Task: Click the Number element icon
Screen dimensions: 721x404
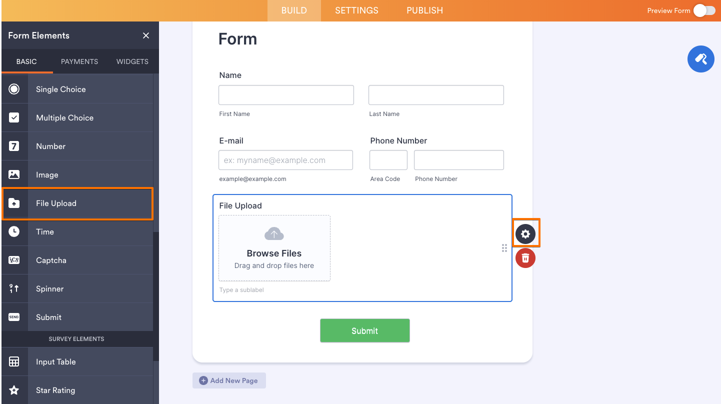Action: point(14,146)
